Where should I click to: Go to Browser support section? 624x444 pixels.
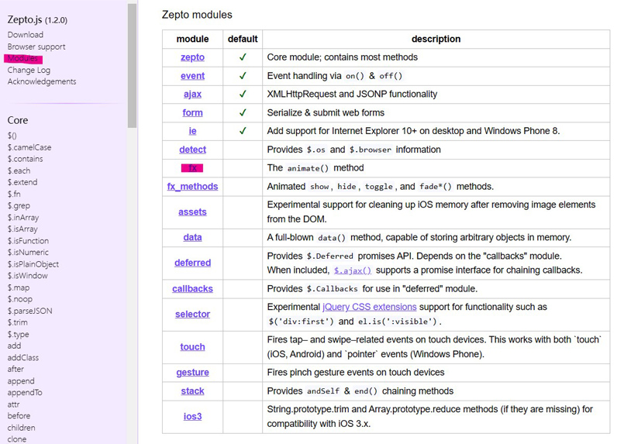pos(36,46)
